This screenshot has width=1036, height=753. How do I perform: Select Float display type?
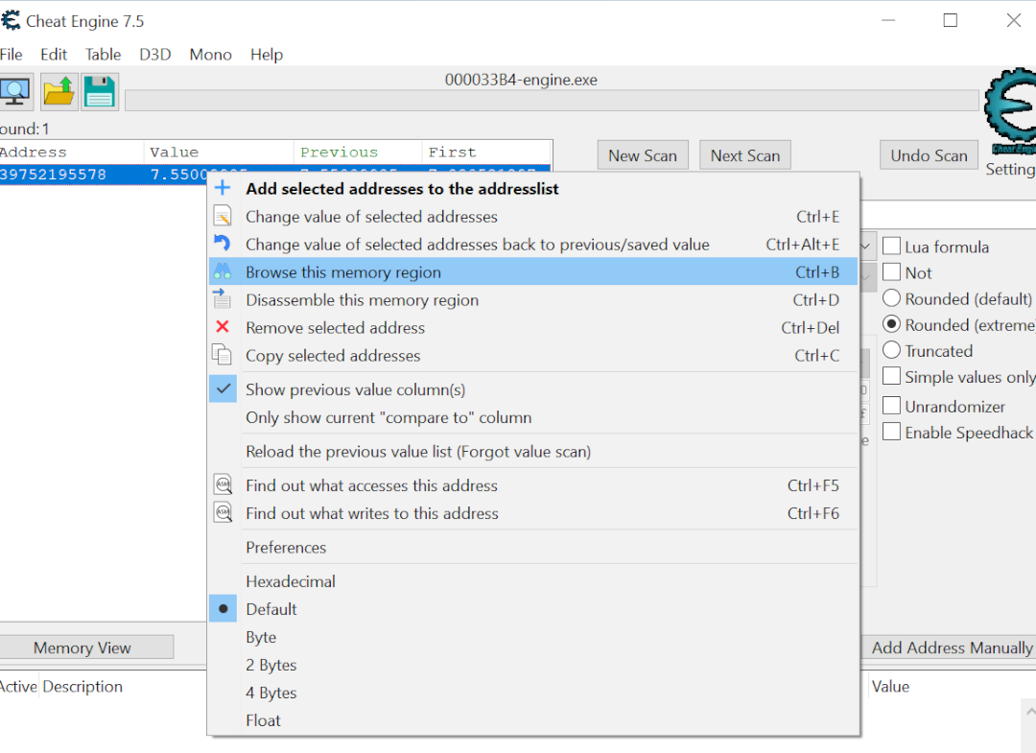click(x=533, y=720)
